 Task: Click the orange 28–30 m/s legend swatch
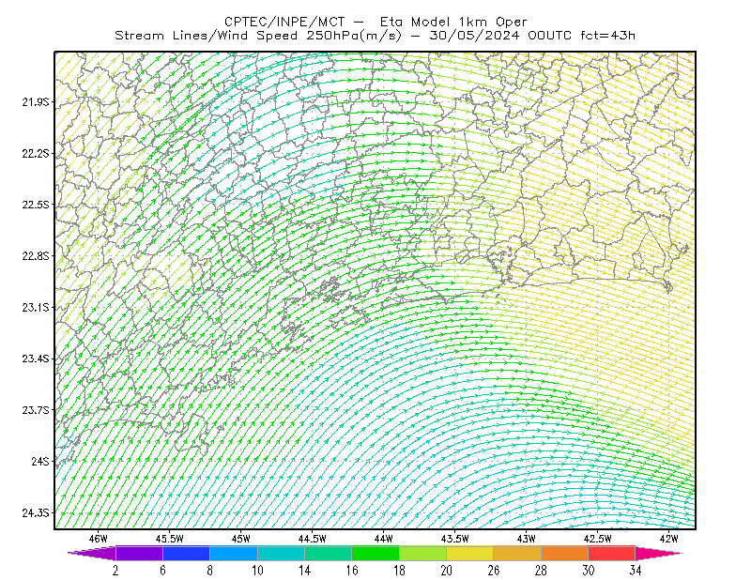[x=565, y=553]
